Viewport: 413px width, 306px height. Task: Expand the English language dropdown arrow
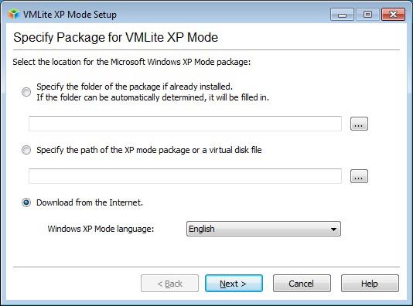333,229
